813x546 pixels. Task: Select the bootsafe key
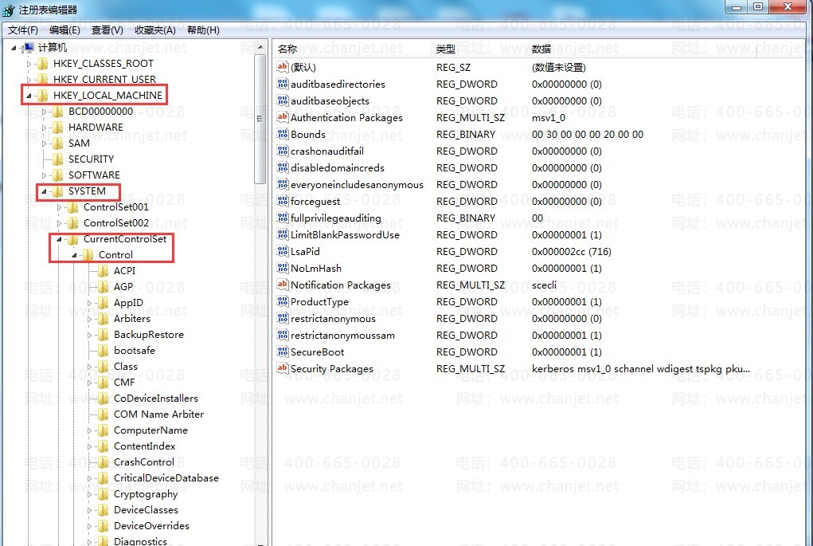pyautogui.click(x=135, y=351)
